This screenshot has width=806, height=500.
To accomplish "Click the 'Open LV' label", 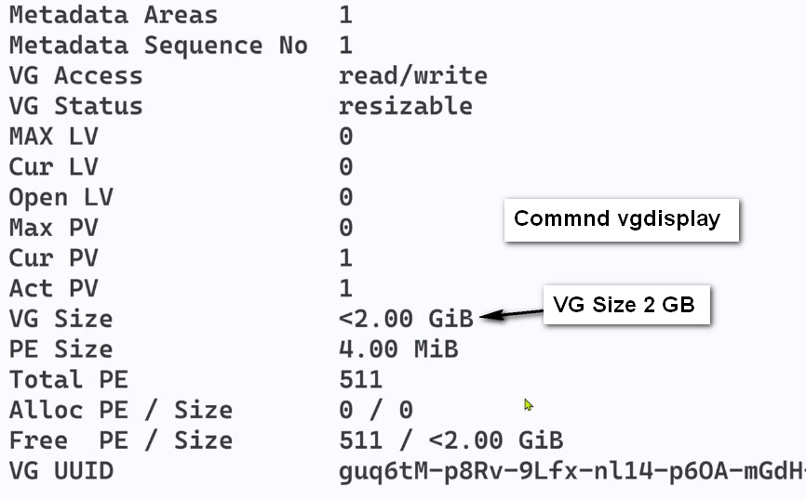I will tap(60, 198).
